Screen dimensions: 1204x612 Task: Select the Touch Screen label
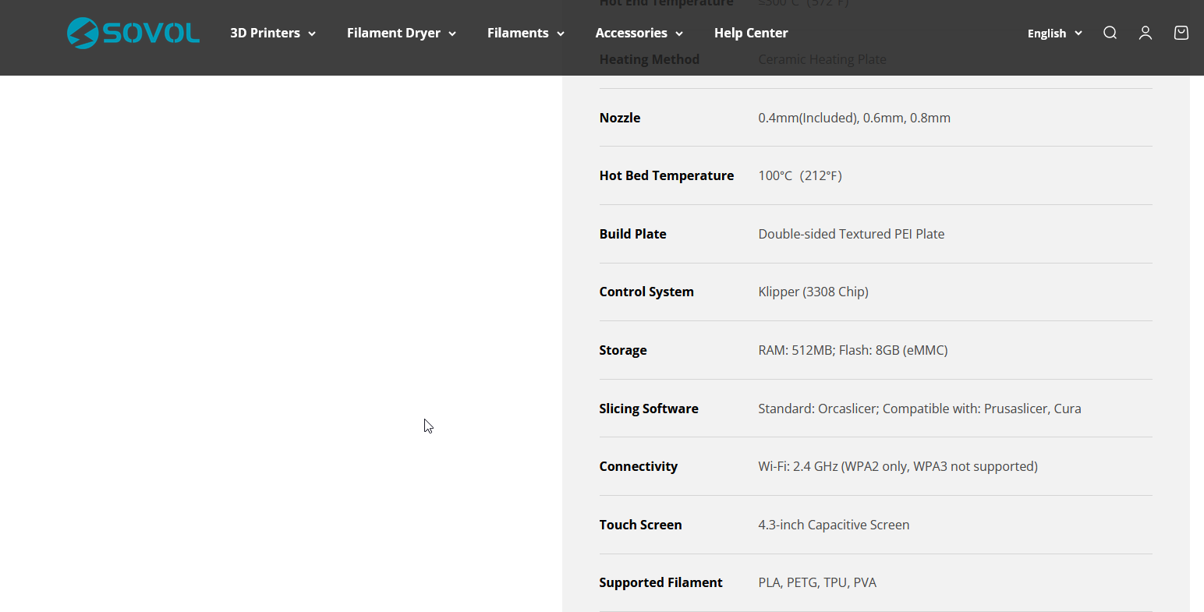pyautogui.click(x=641, y=525)
